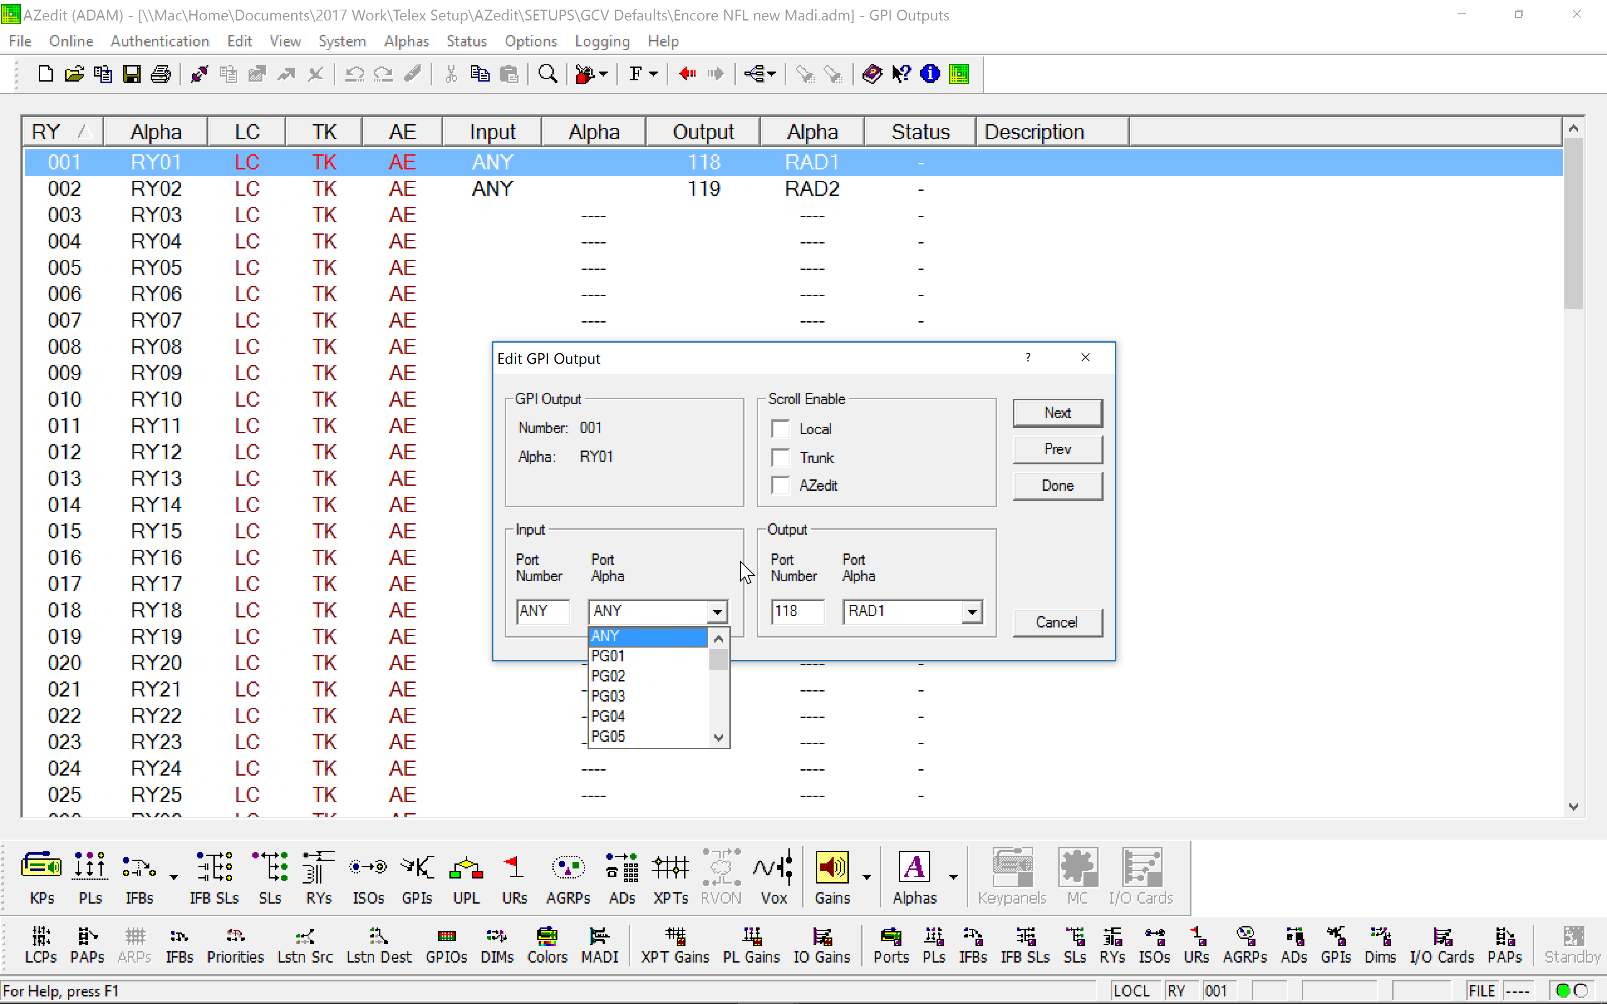Open the File menu

coord(20,41)
